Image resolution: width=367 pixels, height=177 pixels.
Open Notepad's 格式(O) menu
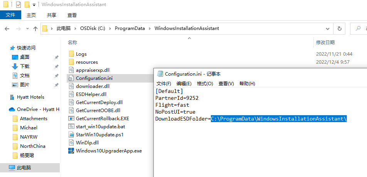(205, 84)
